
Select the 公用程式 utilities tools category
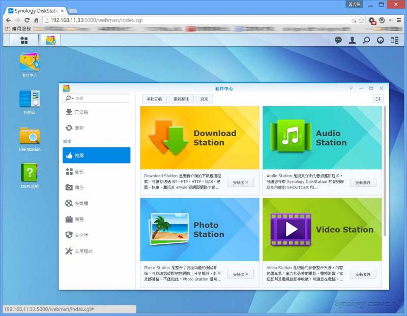click(x=96, y=251)
